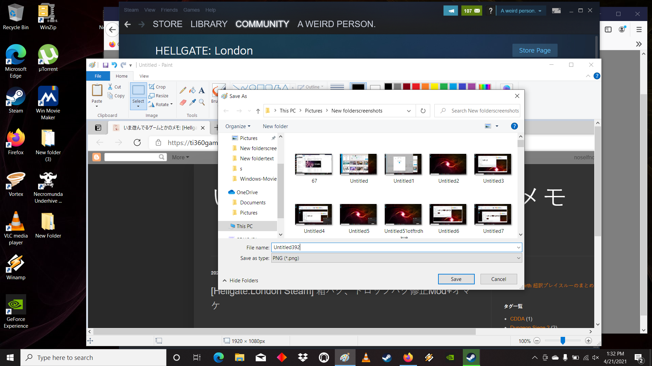Refresh the Save As folder view

[x=423, y=111]
